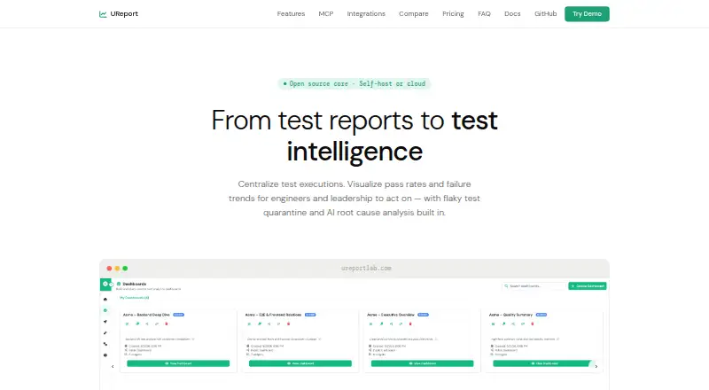The height and width of the screenshot is (390, 709).
Task: Navigate to Pricing
Action: coord(453,14)
